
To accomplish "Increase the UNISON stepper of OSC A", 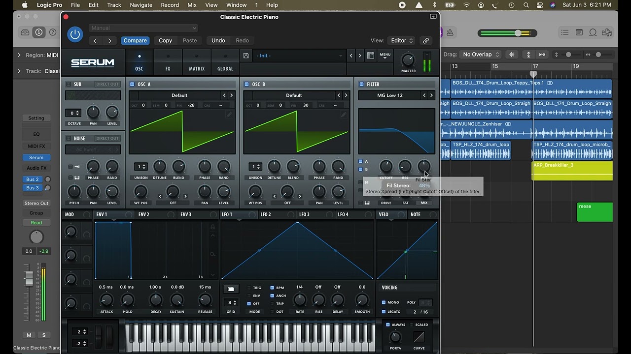I will click(145, 165).
